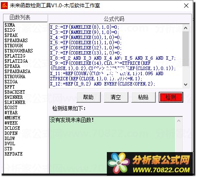
Task: Select $PEAKBARS in the function list
Action: [16, 40]
